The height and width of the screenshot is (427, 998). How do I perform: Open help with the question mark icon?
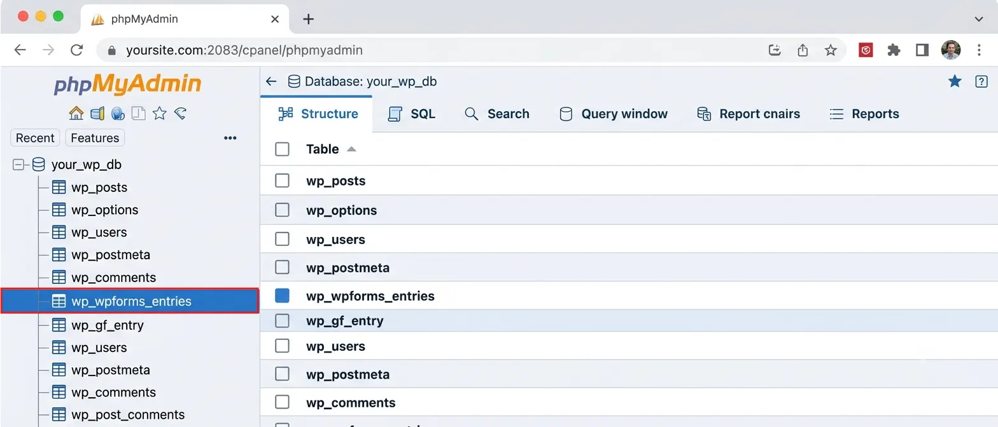(x=981, y=81)
